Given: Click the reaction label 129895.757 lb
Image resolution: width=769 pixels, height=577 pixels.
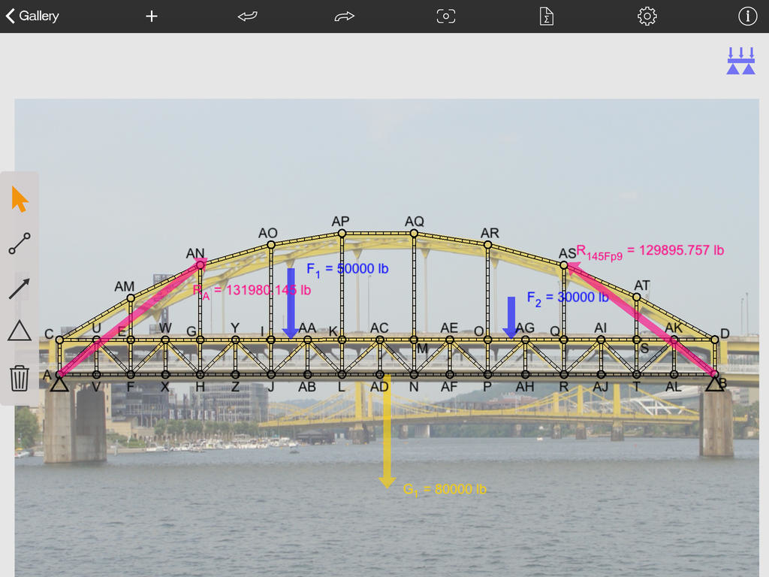Looking at the screenshot, I should pyautogui.click(x=650, y=251).
